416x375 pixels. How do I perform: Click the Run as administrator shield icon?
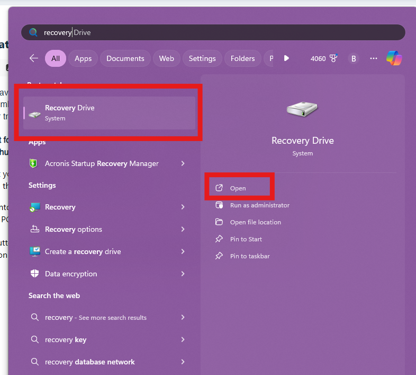tap(219, 205)
